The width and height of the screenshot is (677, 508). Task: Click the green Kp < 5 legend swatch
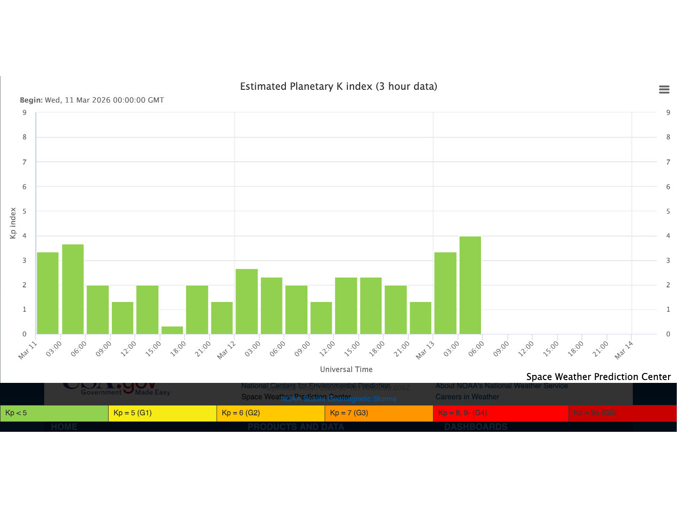[x=54, y=413]
